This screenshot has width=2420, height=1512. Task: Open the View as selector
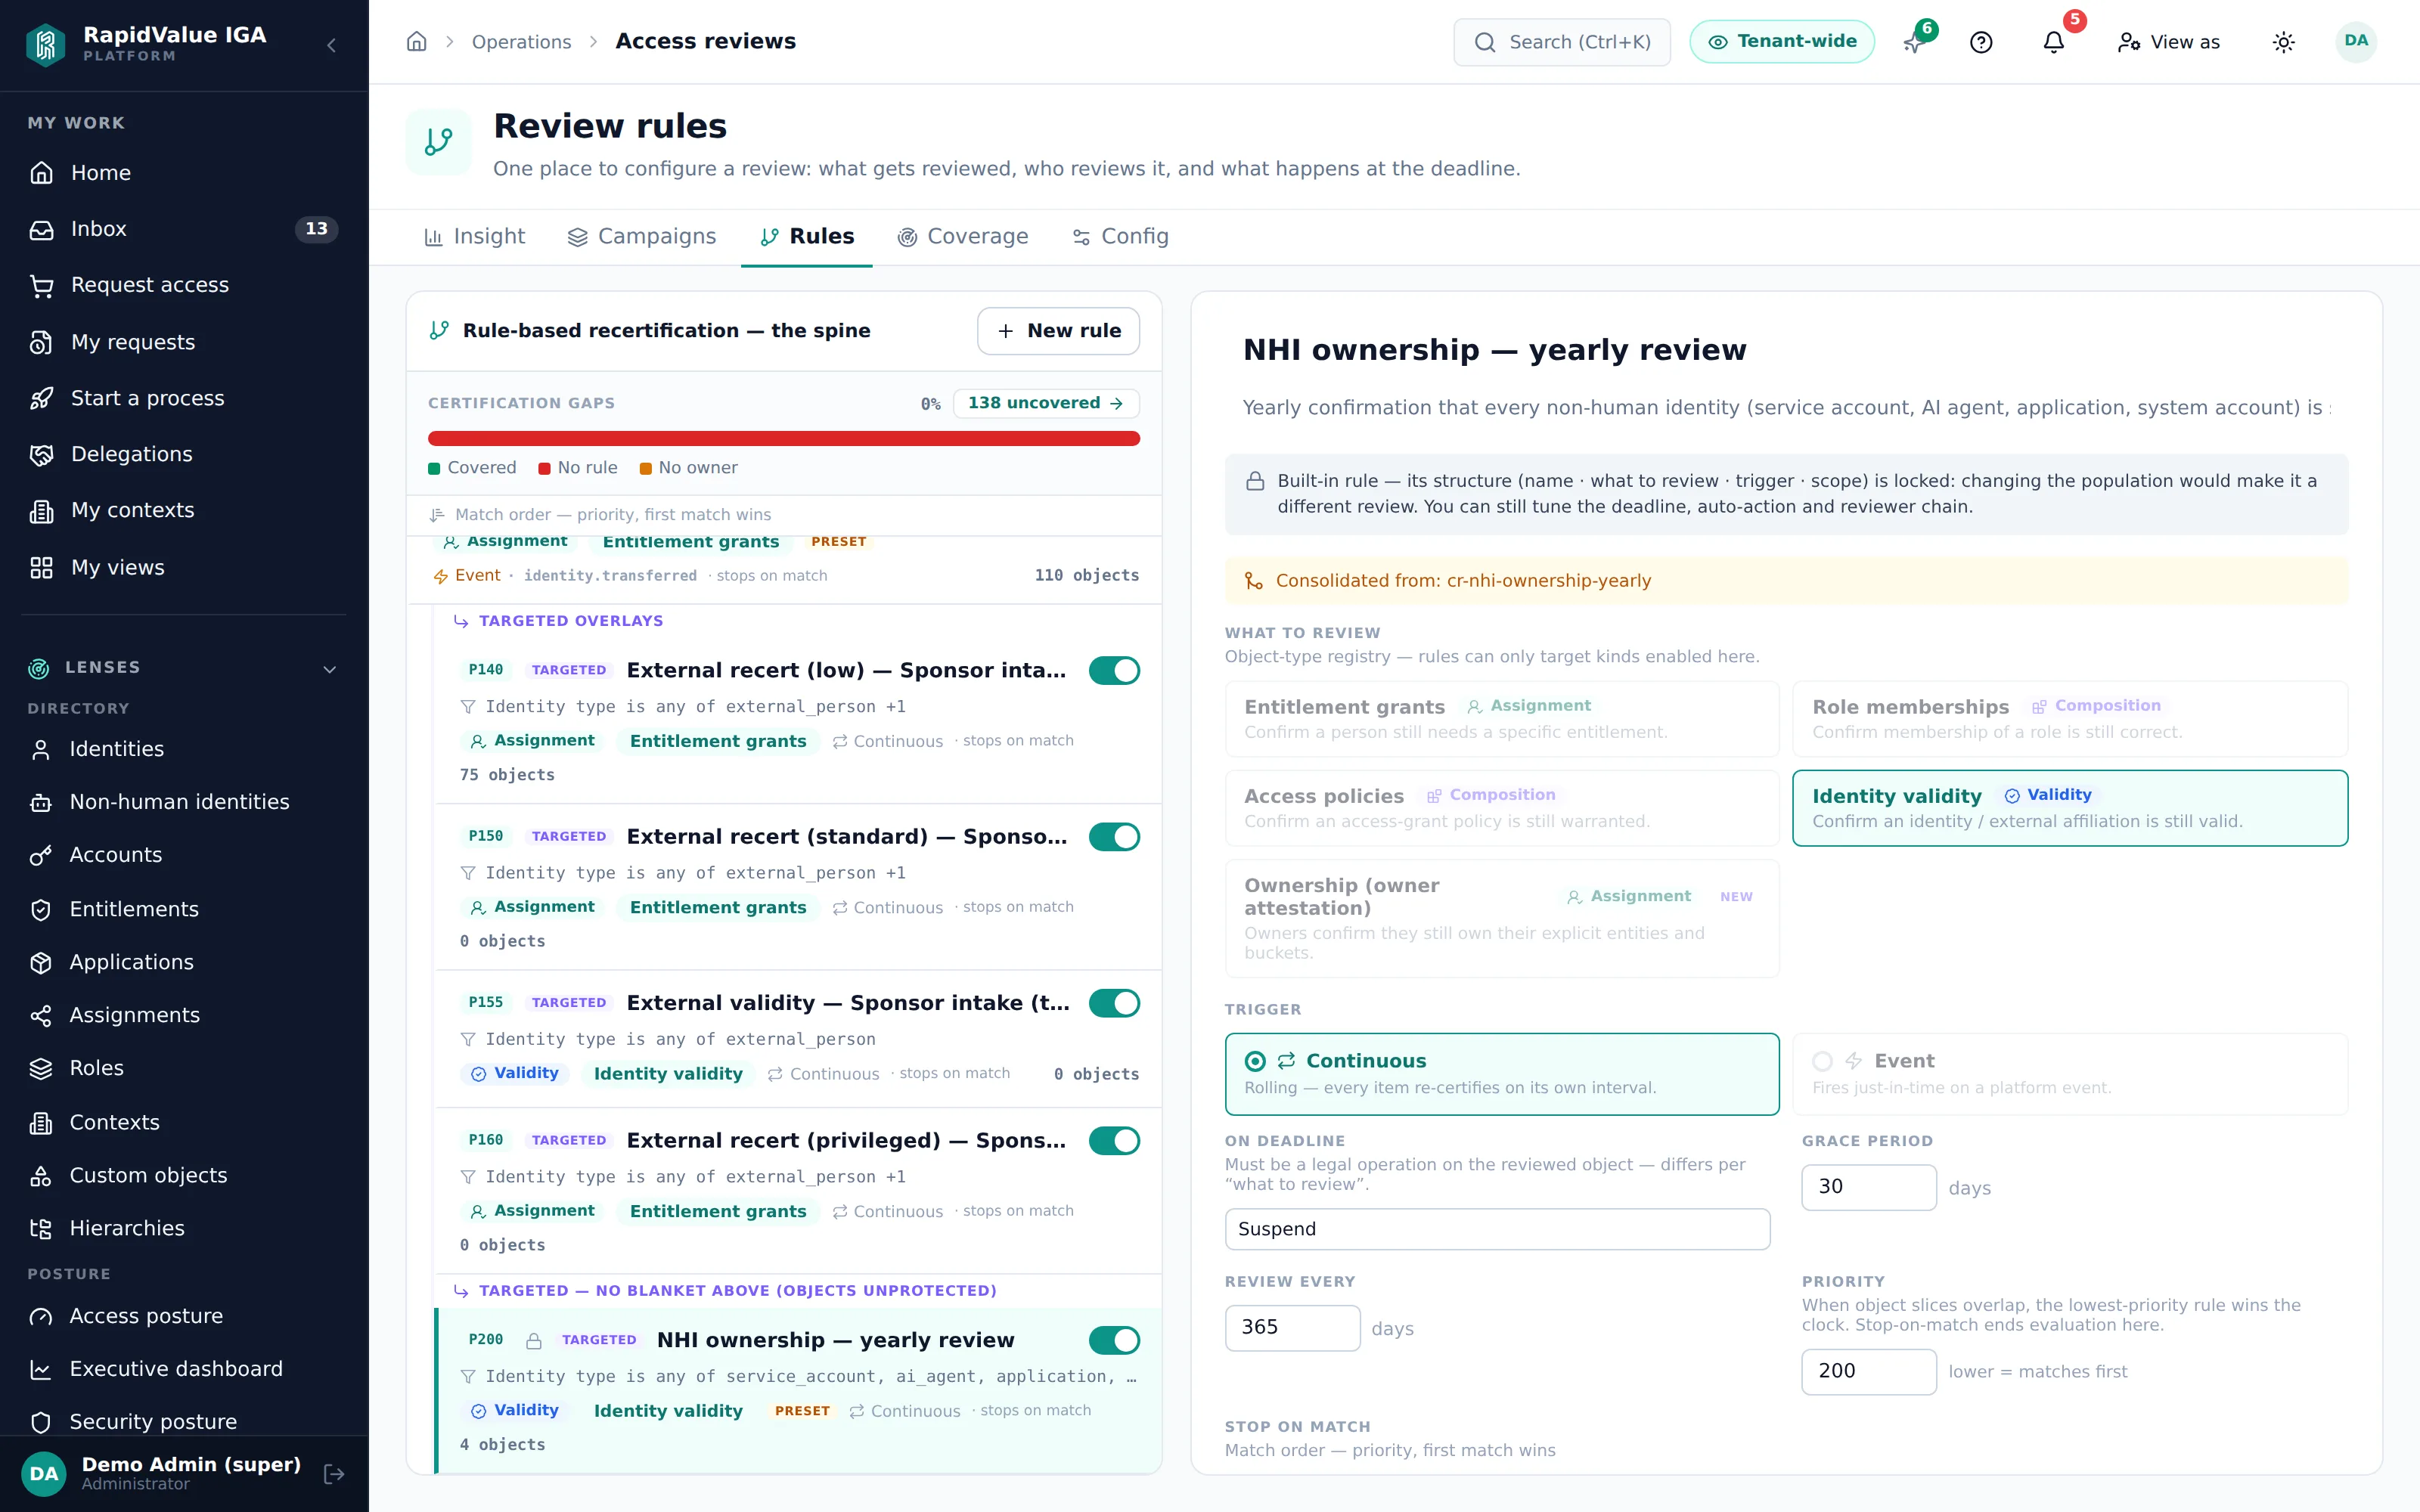(x=2168, y=42)
